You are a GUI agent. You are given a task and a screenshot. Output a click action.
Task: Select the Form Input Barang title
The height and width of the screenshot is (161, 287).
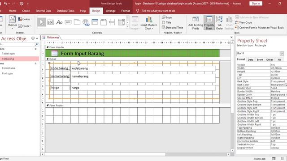pyautogui.click(x=83, y=54)
